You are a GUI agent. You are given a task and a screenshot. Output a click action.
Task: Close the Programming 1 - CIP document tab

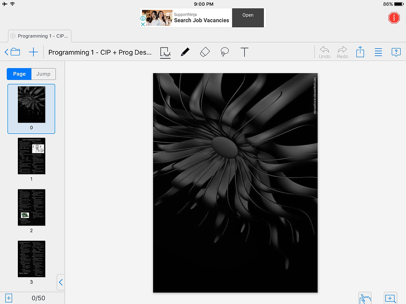(13, 36)
